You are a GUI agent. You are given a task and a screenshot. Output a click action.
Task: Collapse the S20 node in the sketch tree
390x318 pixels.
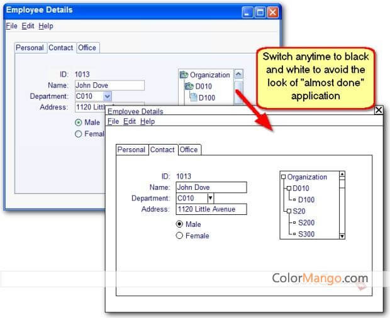coord(288,211)
